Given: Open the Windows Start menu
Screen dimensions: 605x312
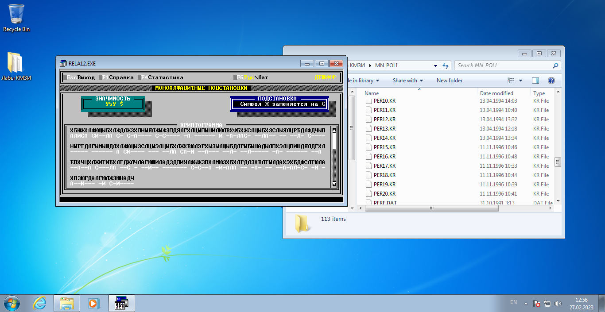Looking at the screenshot, I should click(x=12, y=303).
